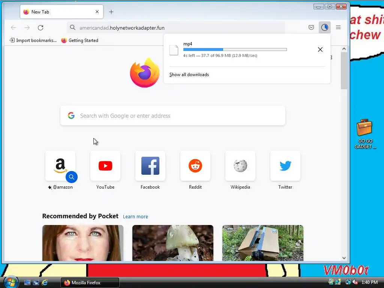Open the Twitter top site tile
Viewport: 384px width, 288px height.
pyautogui.click(x=285, y=166)
